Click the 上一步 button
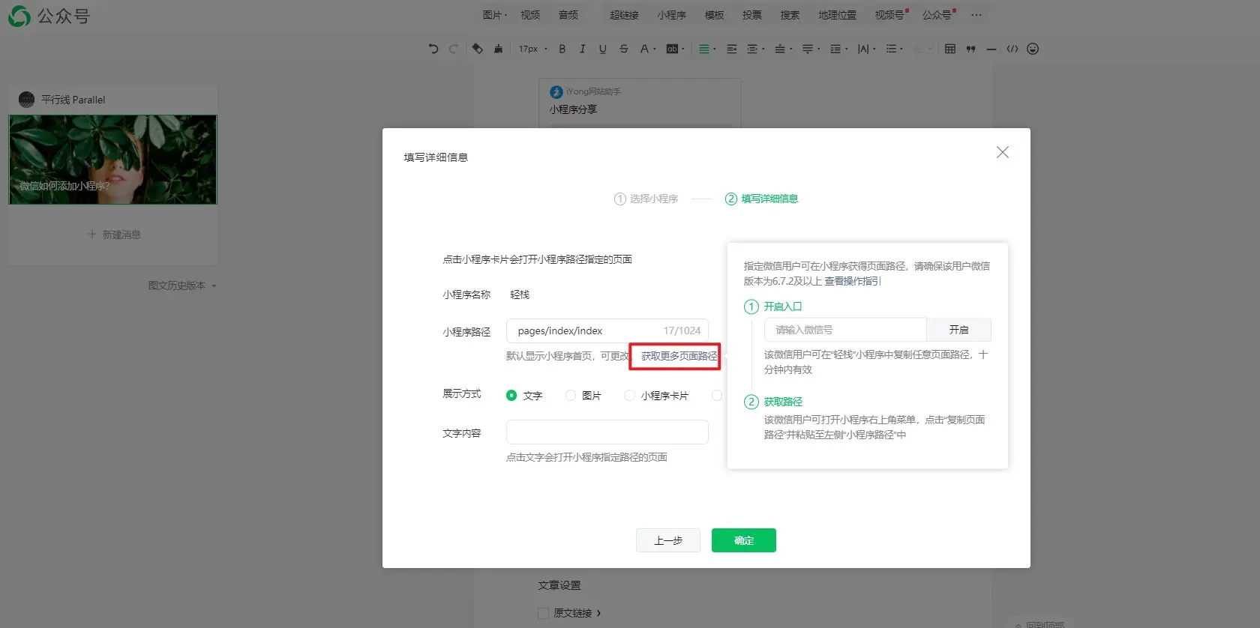 667,540
